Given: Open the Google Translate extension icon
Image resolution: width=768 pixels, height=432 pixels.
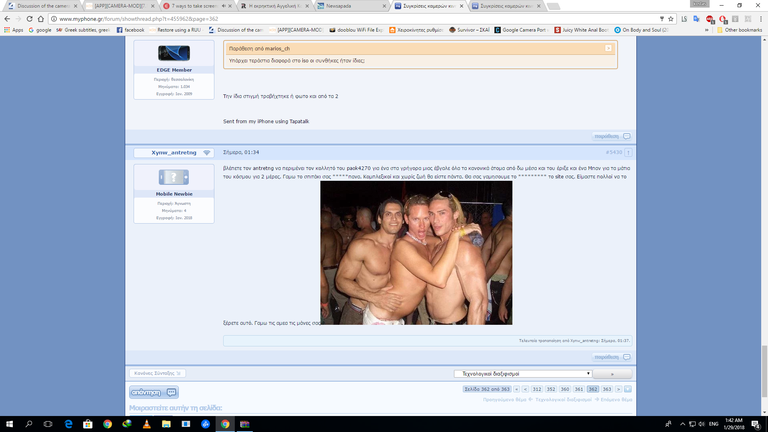Looking at the screenshot, I should coord(696,19).
